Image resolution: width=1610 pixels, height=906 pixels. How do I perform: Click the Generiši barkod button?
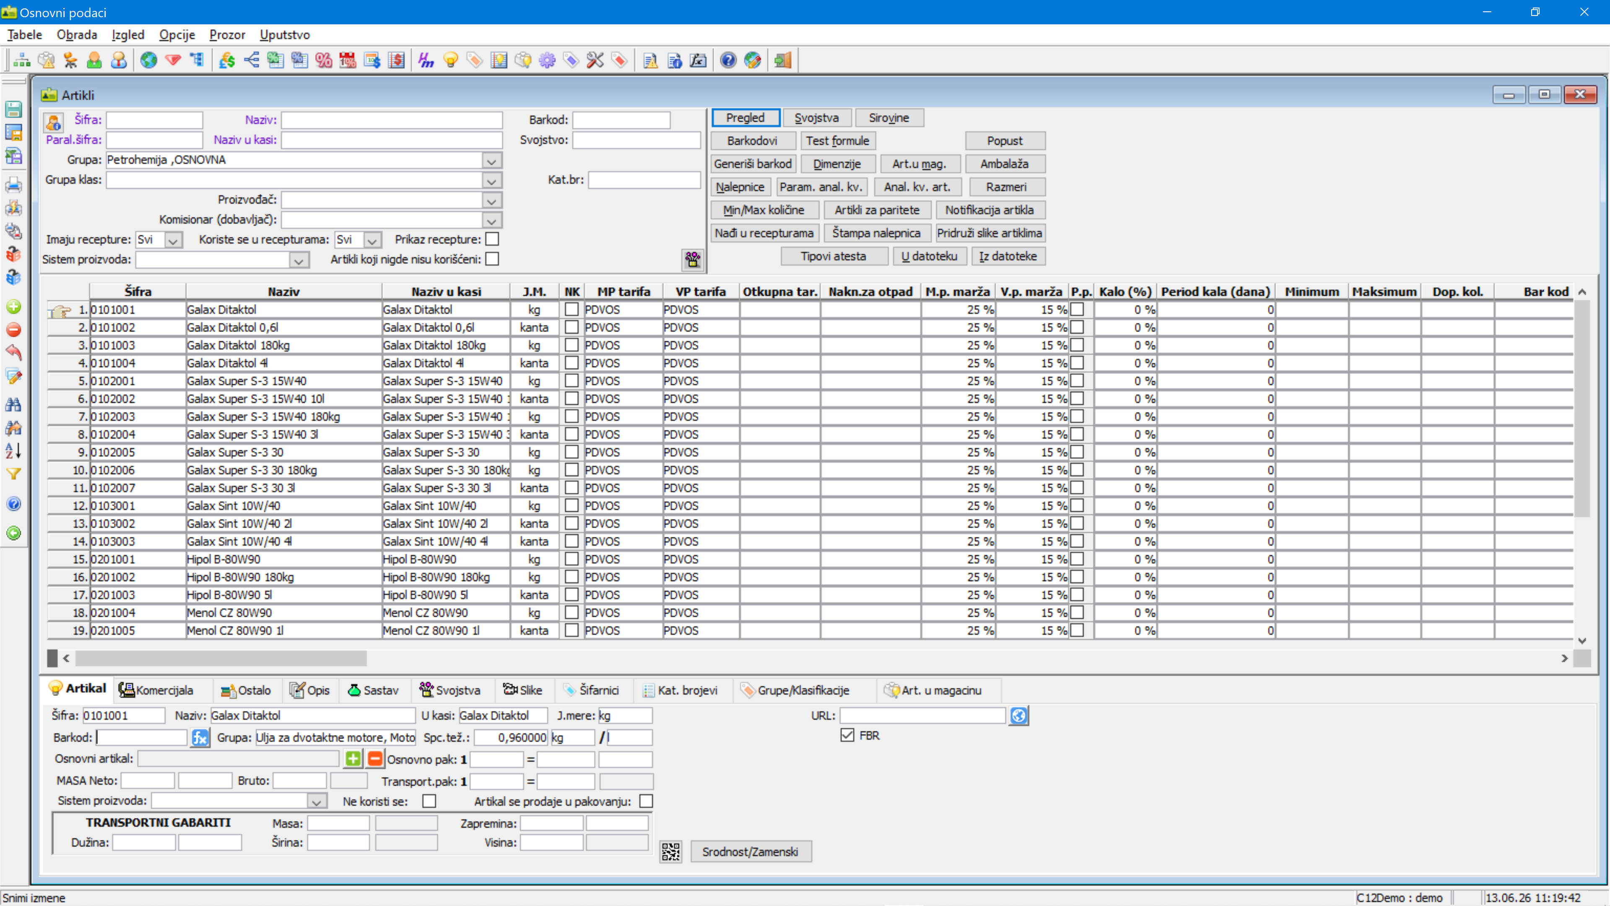pos(753,164)
